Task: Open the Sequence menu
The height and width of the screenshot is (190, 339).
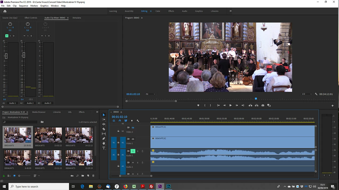Action: pyautogui.click(x=23, y=6)
